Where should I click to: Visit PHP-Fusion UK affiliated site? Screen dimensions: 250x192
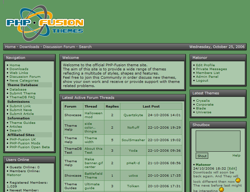pos(23,139)
